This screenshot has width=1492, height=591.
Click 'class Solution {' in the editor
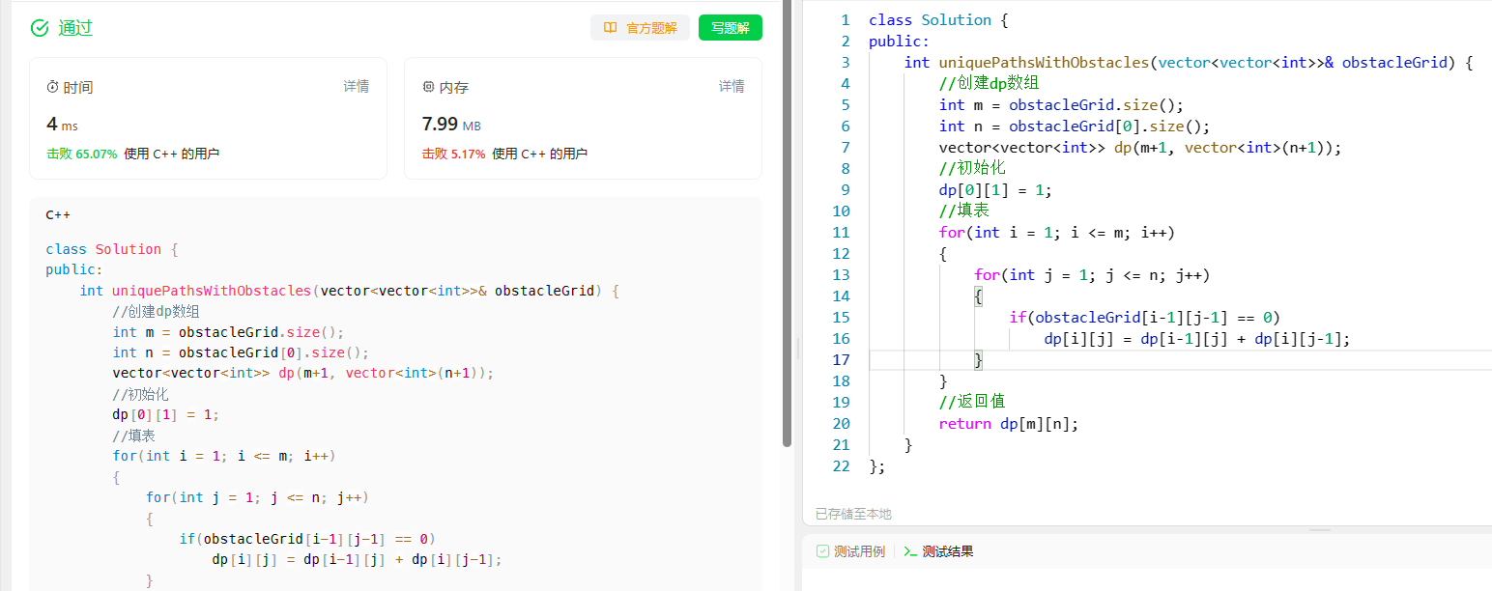pos(938,20)
